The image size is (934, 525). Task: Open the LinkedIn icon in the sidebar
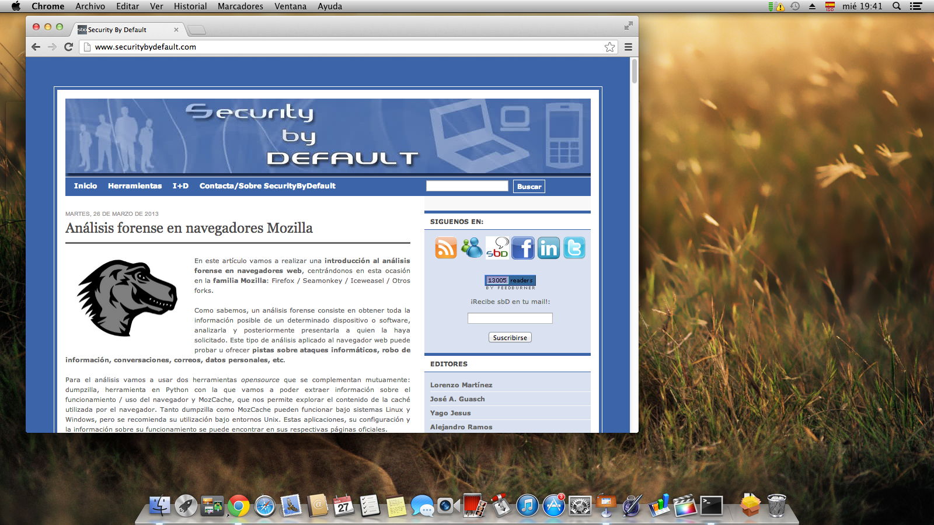[549, 248]
